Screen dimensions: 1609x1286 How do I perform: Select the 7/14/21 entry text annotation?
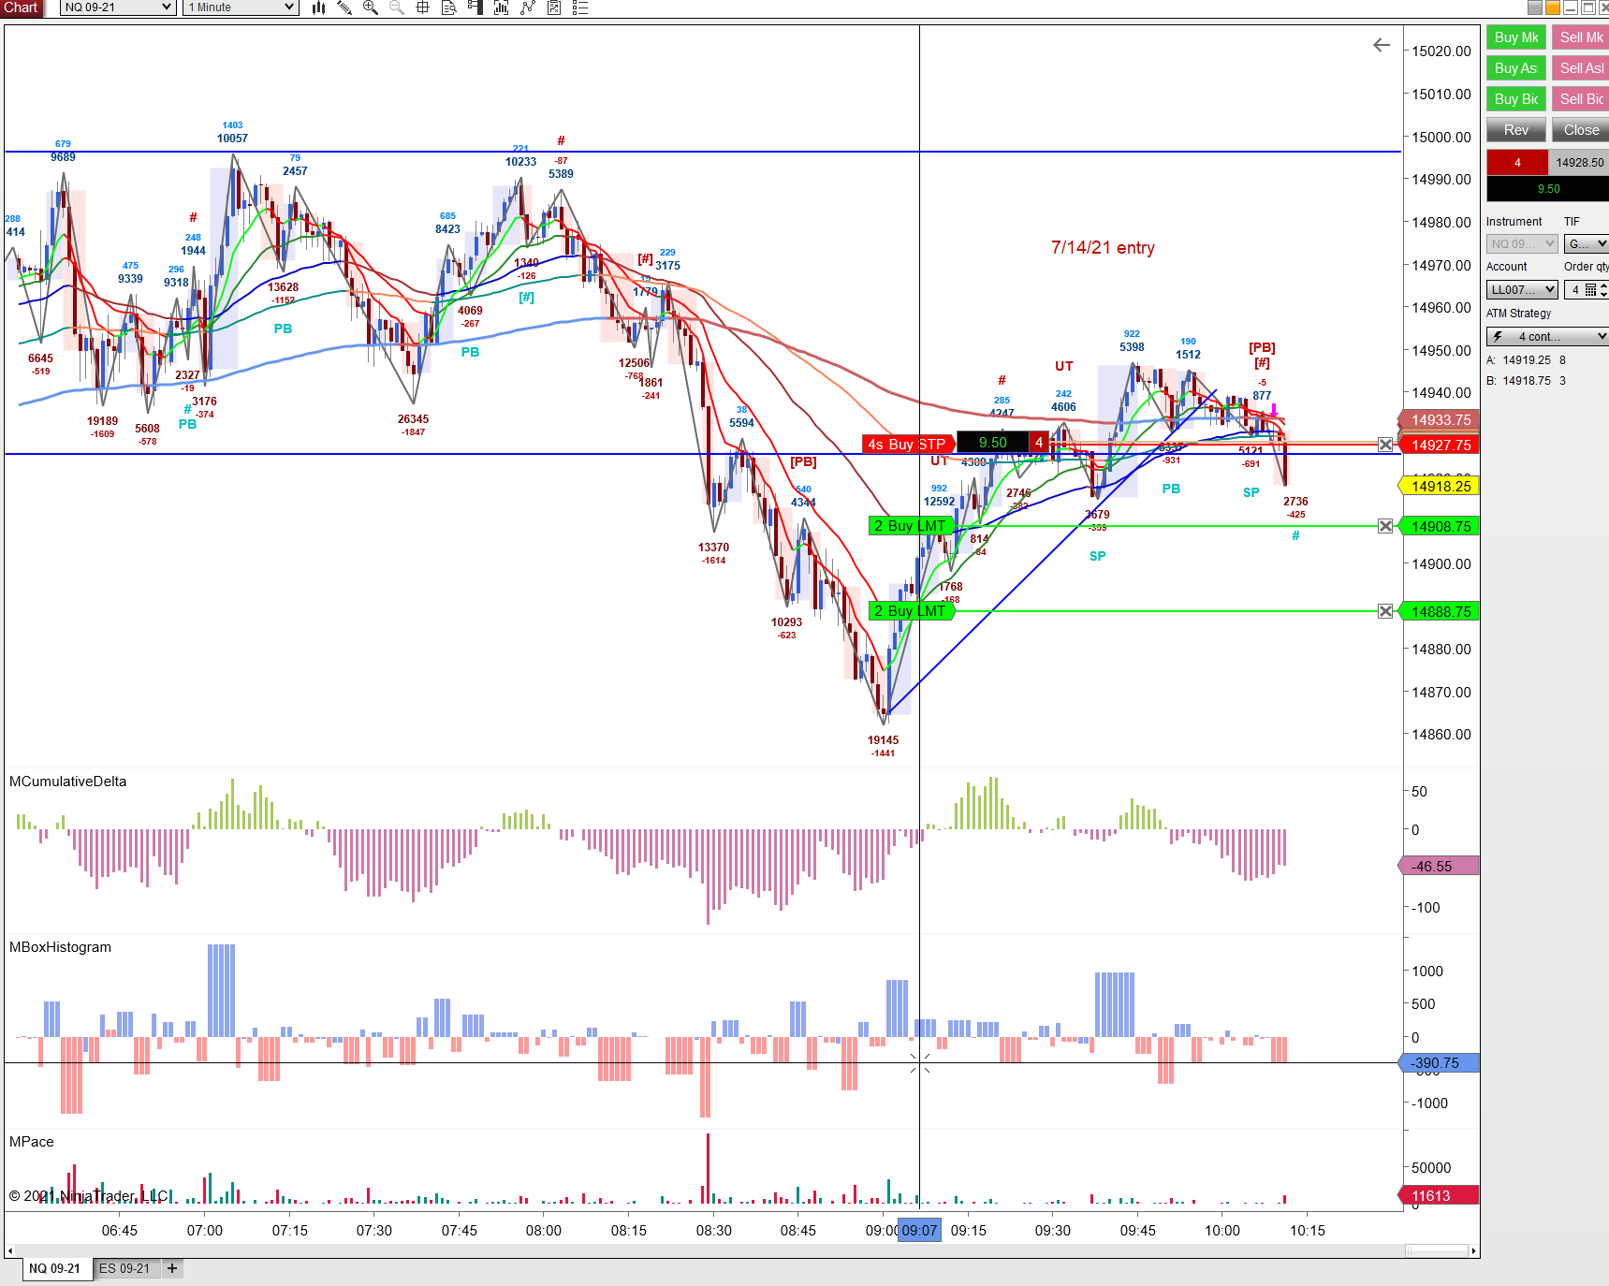click(1103, 248)
